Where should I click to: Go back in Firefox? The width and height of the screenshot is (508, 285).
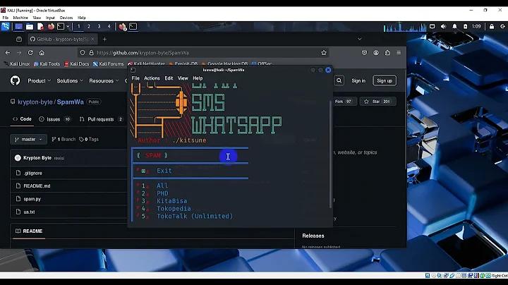(8, 52)
